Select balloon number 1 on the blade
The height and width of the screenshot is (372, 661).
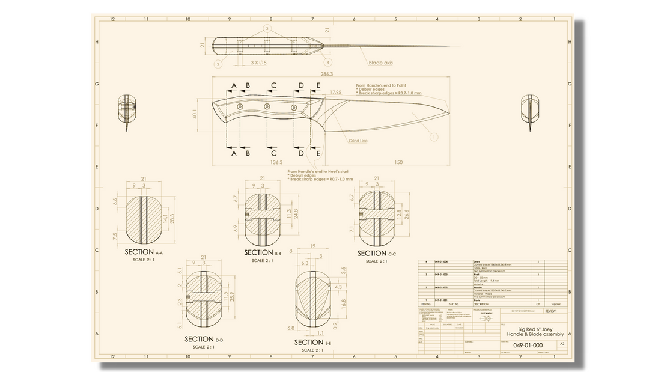[433, 136]
